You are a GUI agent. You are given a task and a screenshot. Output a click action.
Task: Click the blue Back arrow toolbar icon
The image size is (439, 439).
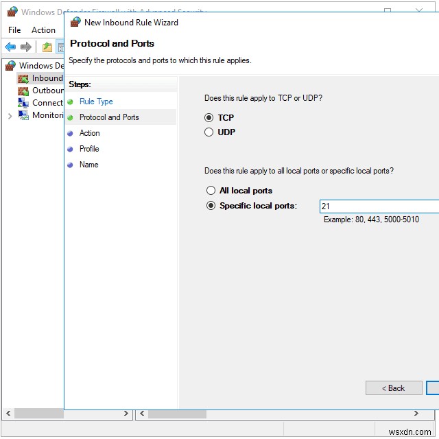[11, 47]
